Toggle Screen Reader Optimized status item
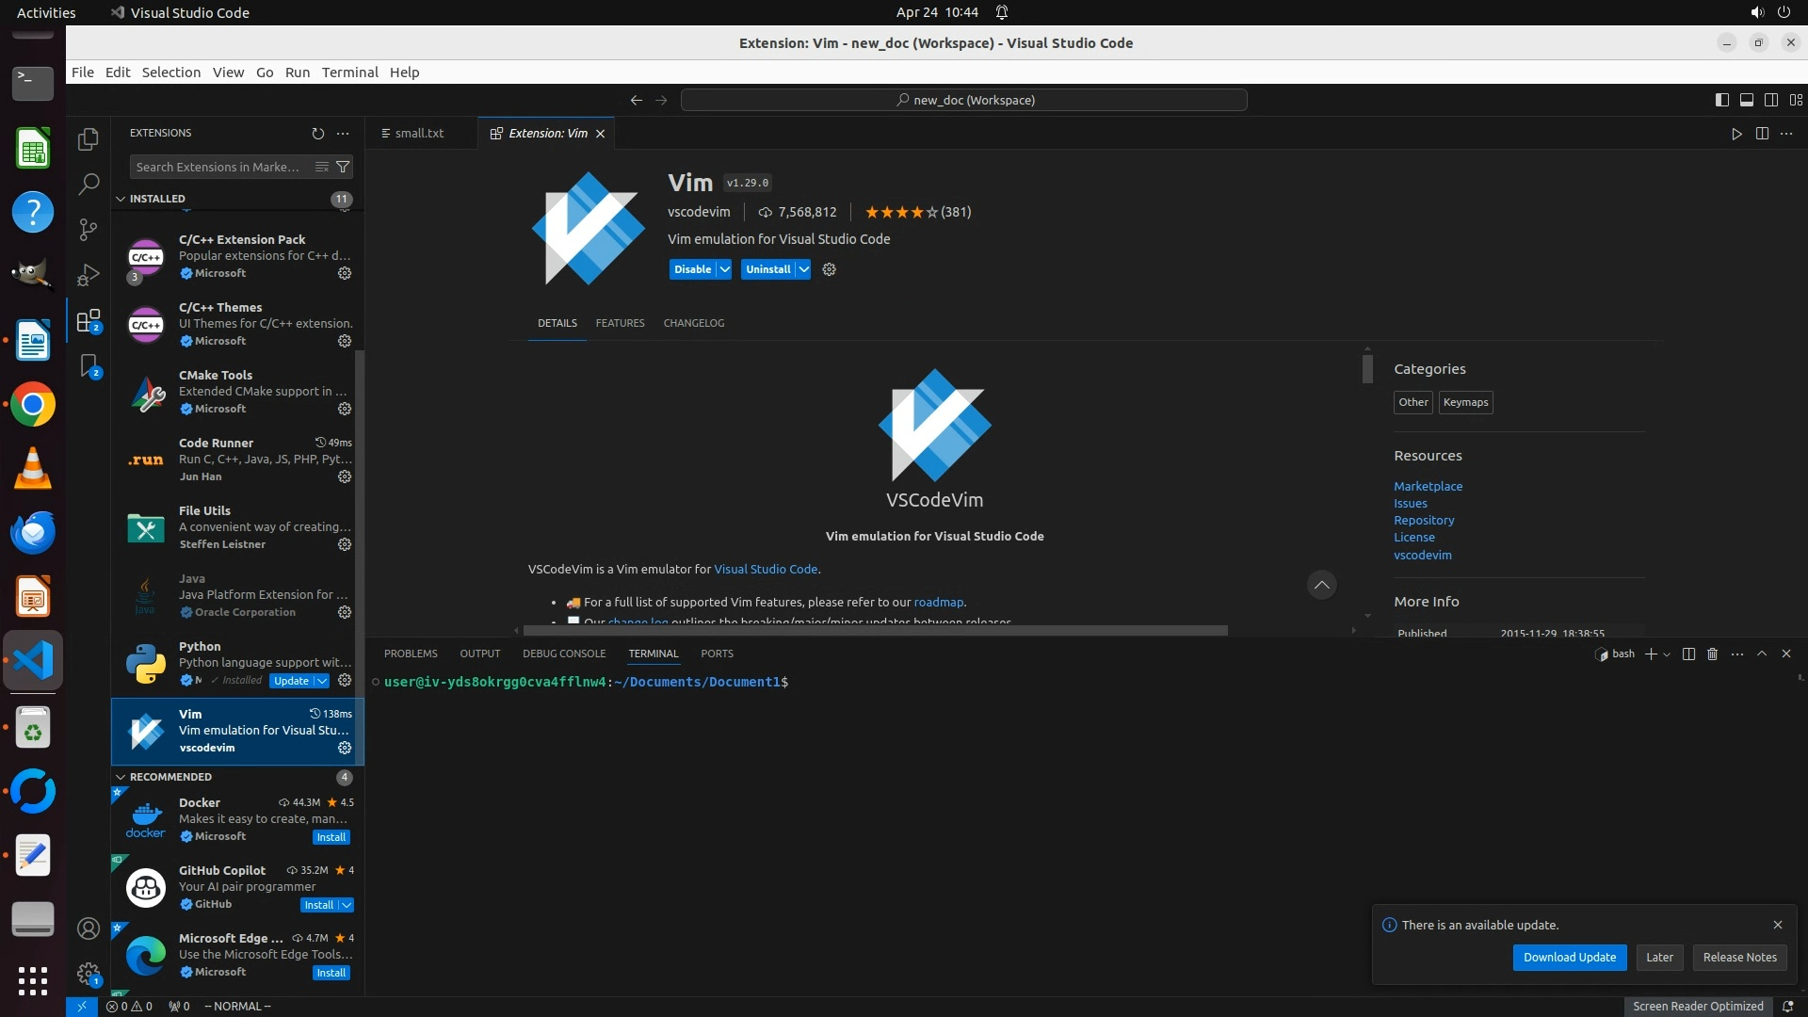 pyautogui.click(x=1697, y=1006)
